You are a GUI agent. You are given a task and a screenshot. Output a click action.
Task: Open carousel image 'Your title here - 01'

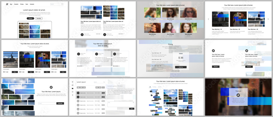(x=220, y=19)
